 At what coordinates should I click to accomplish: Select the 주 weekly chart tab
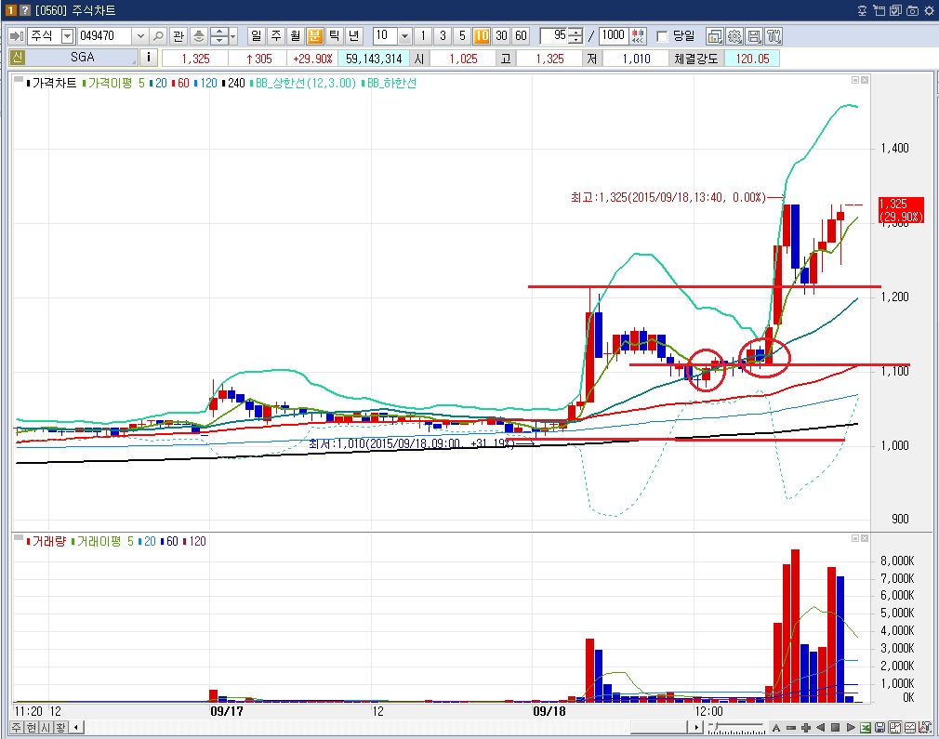275,36
